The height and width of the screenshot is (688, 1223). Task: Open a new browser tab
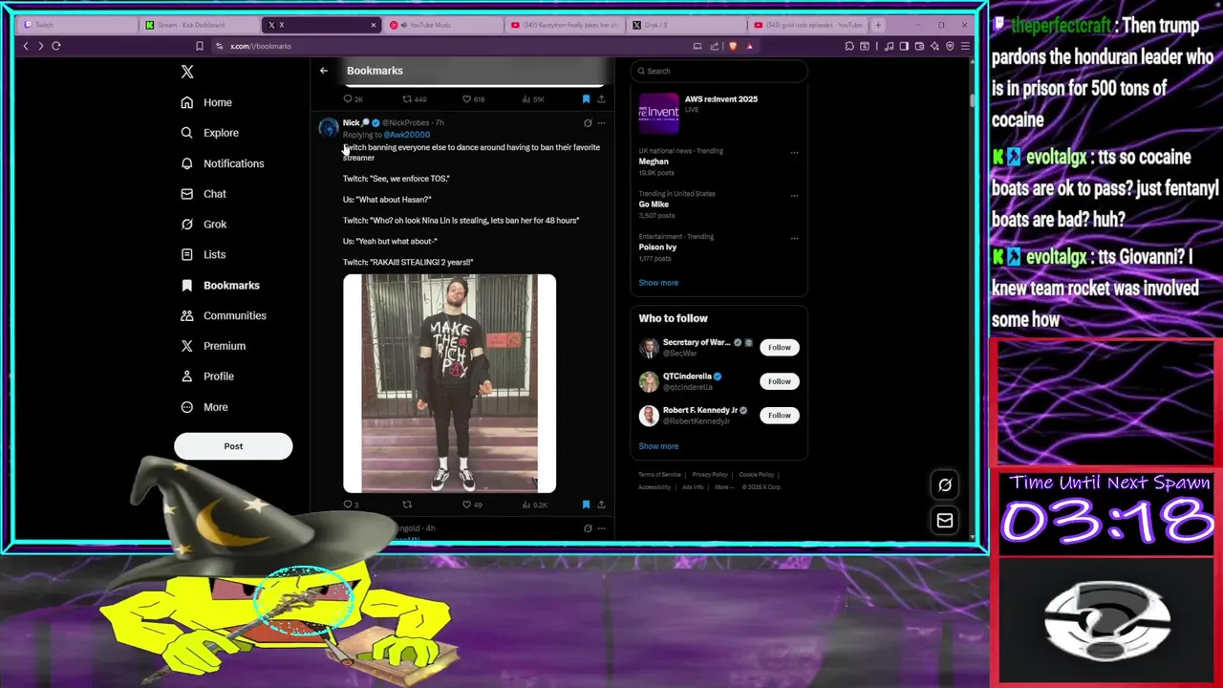[878, 25]
